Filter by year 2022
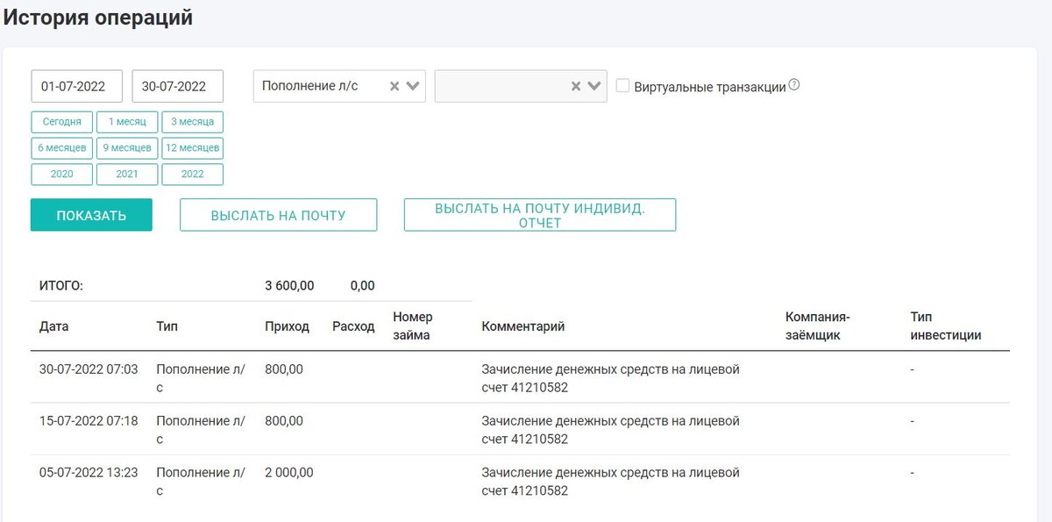Image resolution: width=1052 pixels, height=522 pixels. pos(193,175)
